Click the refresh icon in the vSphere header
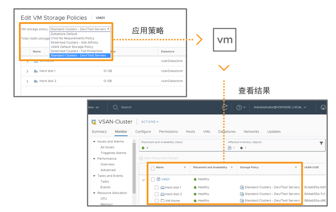The image size is (336, 212). click(225, 107)
